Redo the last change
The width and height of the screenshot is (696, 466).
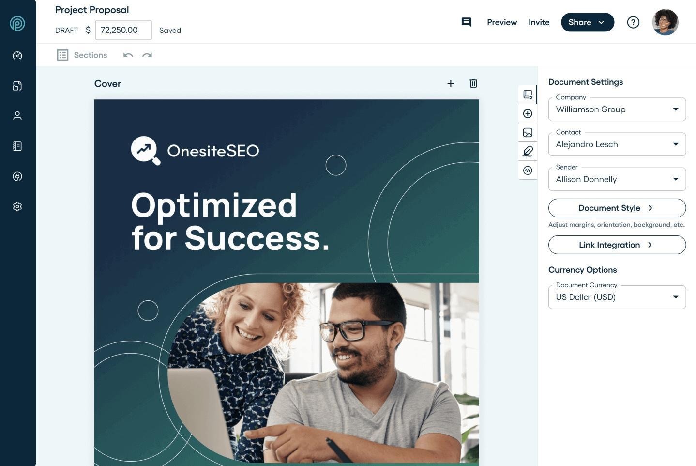pos(147,55)
